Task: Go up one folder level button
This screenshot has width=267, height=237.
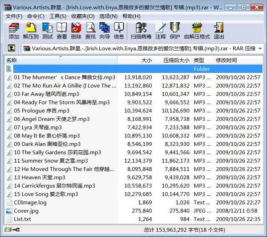Action: (x=12, y=48)
